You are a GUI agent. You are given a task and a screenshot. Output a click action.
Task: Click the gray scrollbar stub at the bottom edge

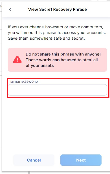(x=29, y=173)
